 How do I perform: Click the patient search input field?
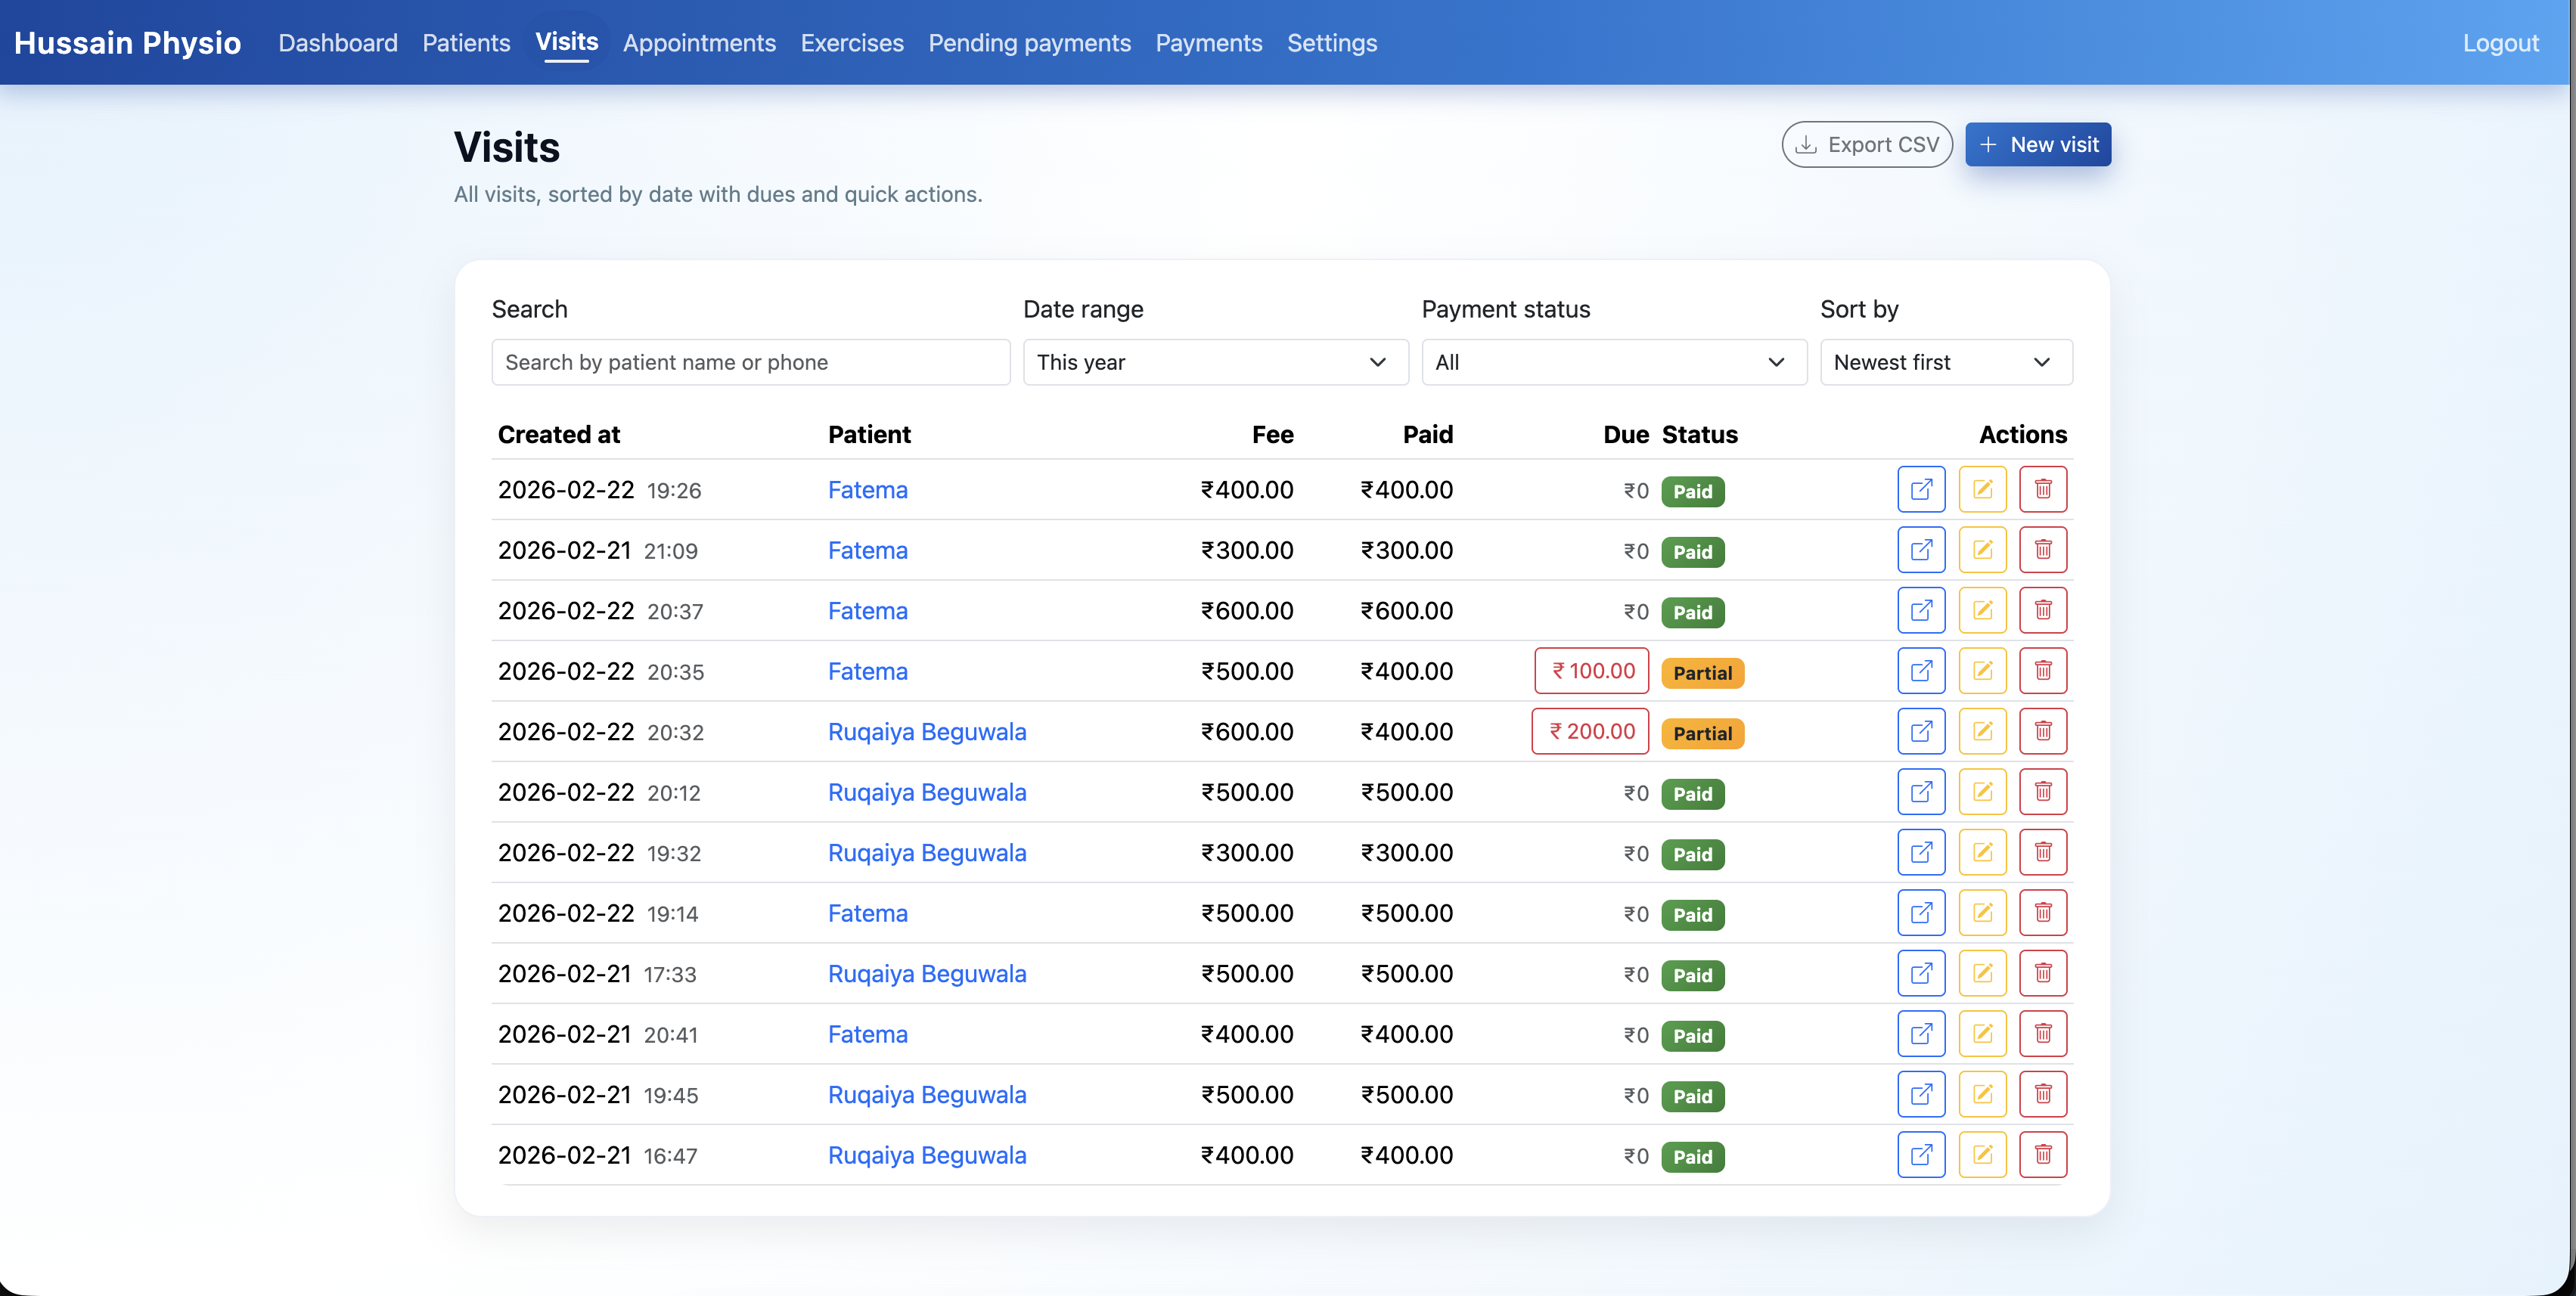click(x=750, y=362)
